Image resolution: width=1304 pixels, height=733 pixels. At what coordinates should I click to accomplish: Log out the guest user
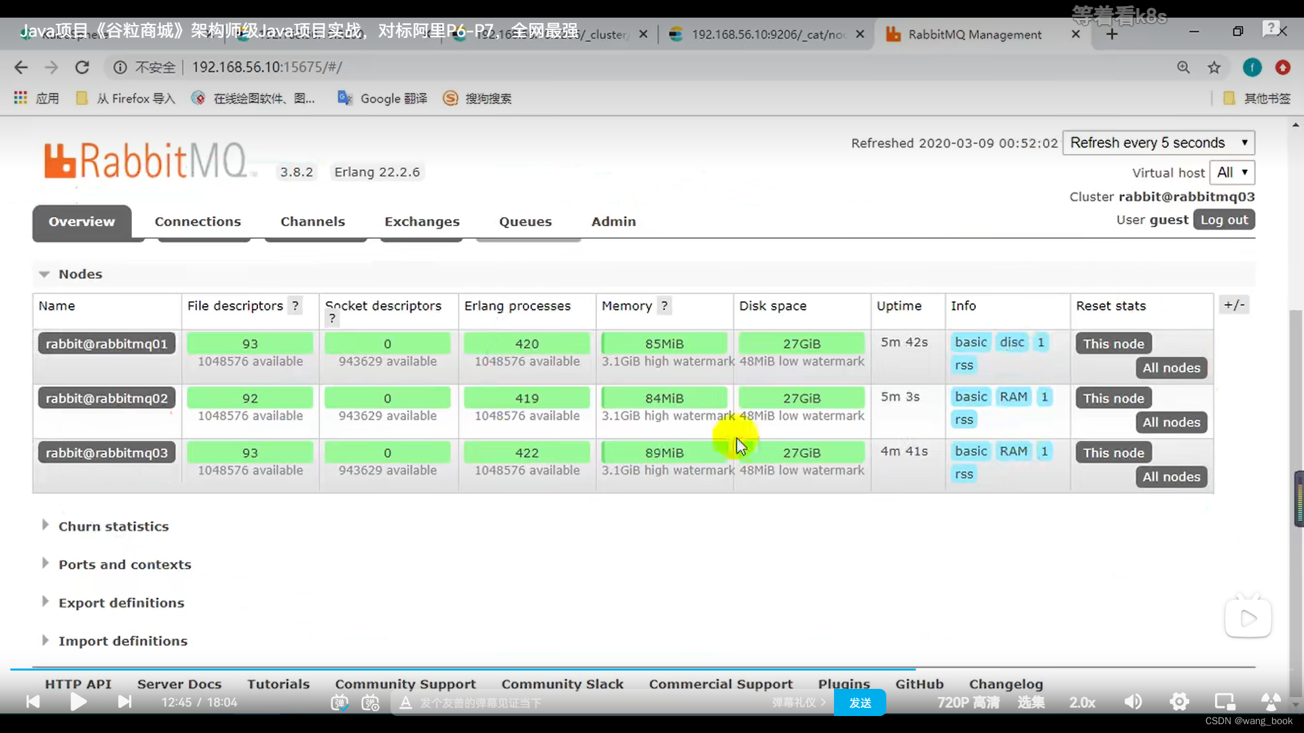(x=1224, y=220)
